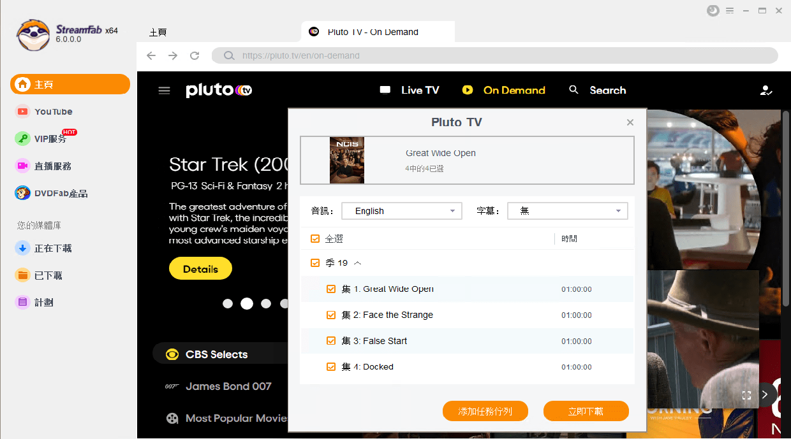The height and width of the screenshot is (439, 791).
Task: Open Live TV in Pluto navigation
Action: (420, 90)
